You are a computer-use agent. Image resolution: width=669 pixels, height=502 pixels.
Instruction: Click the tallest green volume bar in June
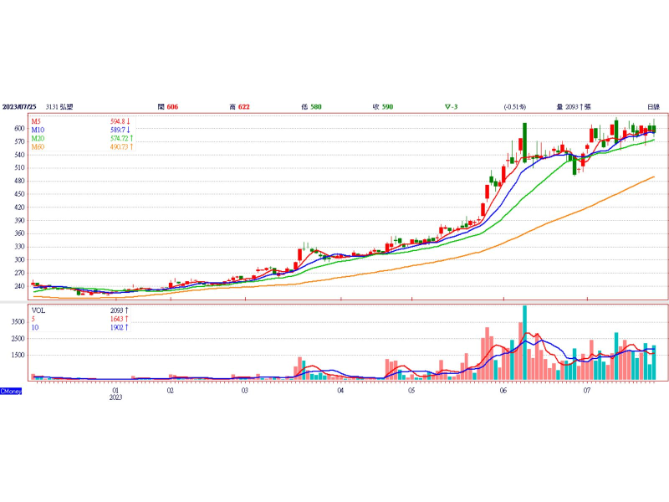click(524, 343)
